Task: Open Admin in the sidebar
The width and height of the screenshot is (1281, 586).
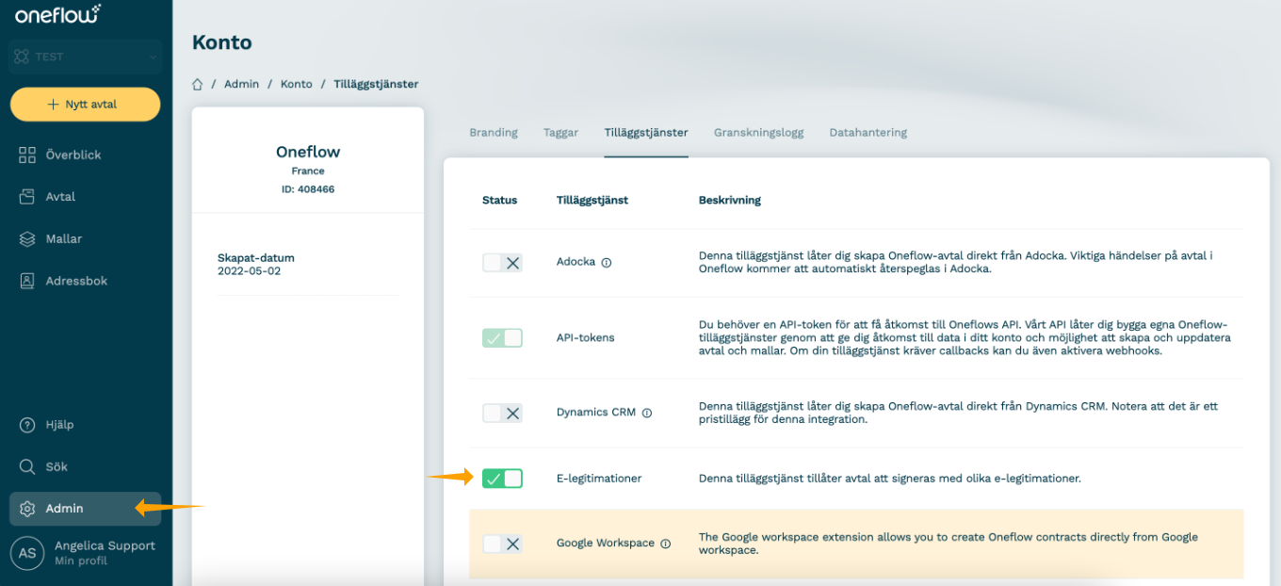Action: 85,509
